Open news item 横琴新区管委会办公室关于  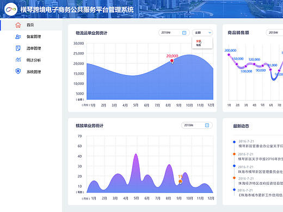pyautogui.click(x=261, y=146)
